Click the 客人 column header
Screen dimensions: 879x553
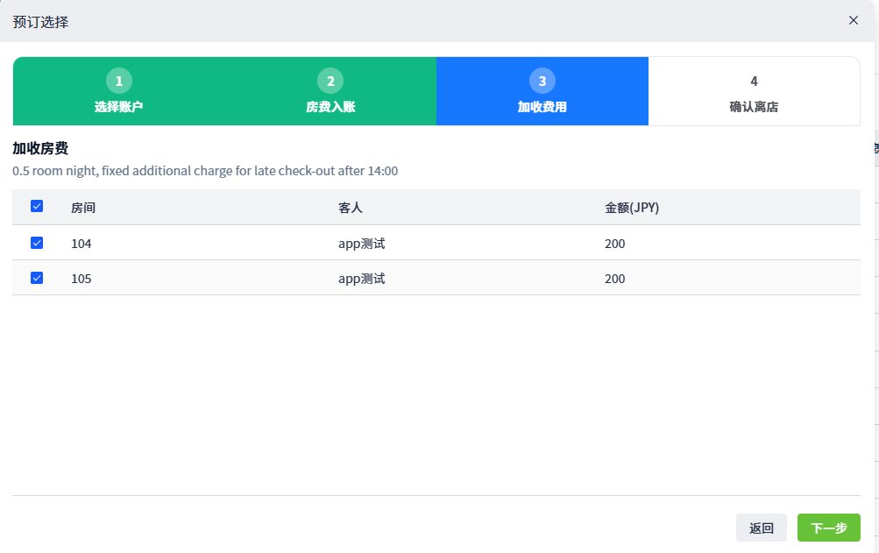tap(351, 208)
